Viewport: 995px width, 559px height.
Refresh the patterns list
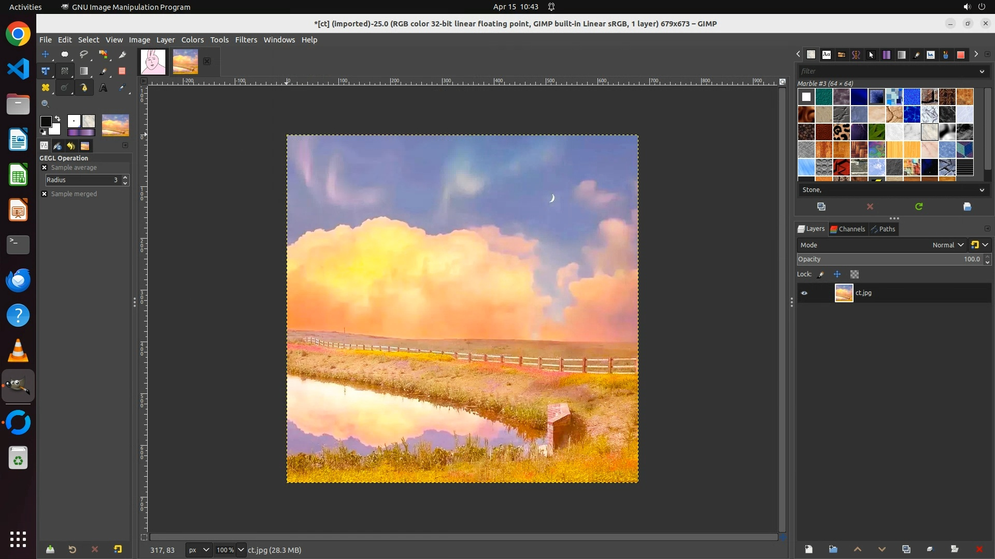pos(919,207)
